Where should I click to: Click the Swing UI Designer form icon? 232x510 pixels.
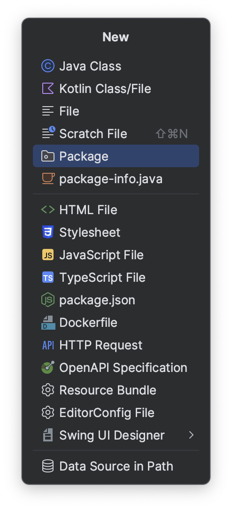(48, 435)
